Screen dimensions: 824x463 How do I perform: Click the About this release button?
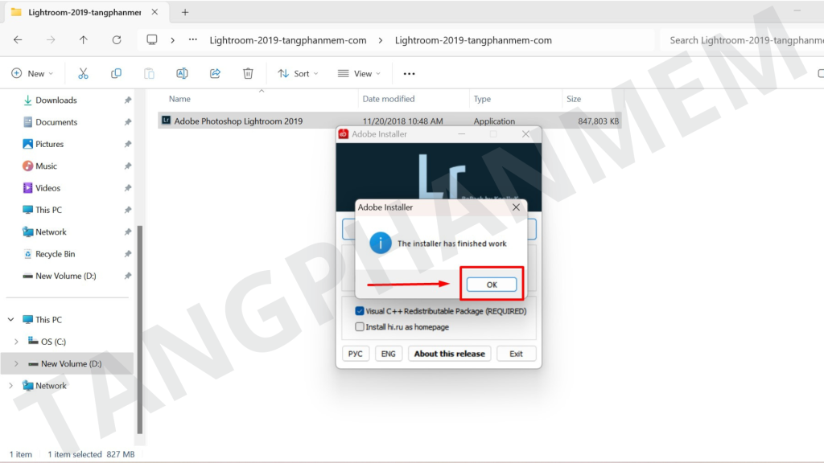[449, 354]
